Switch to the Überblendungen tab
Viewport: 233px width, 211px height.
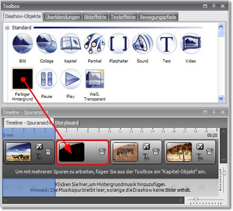coord(62,17)
